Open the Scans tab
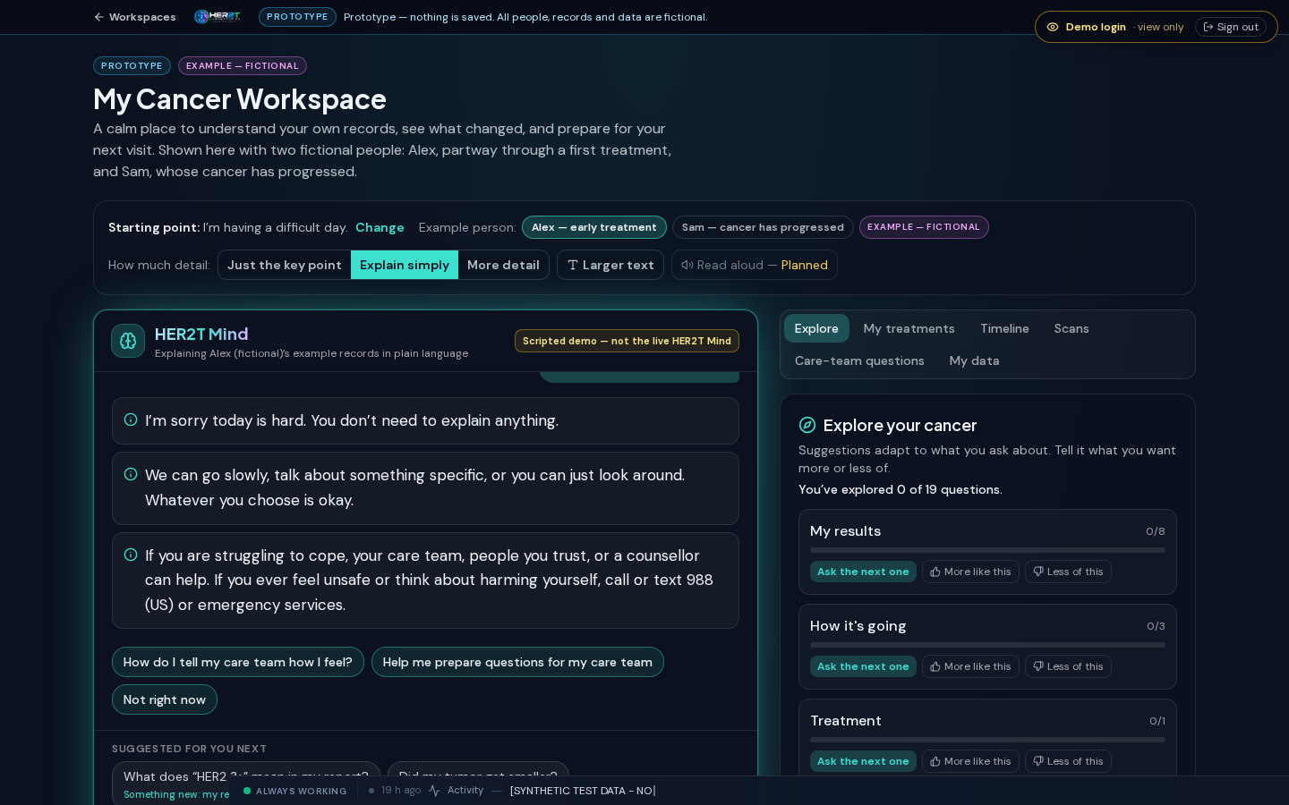 [1071, 328]
